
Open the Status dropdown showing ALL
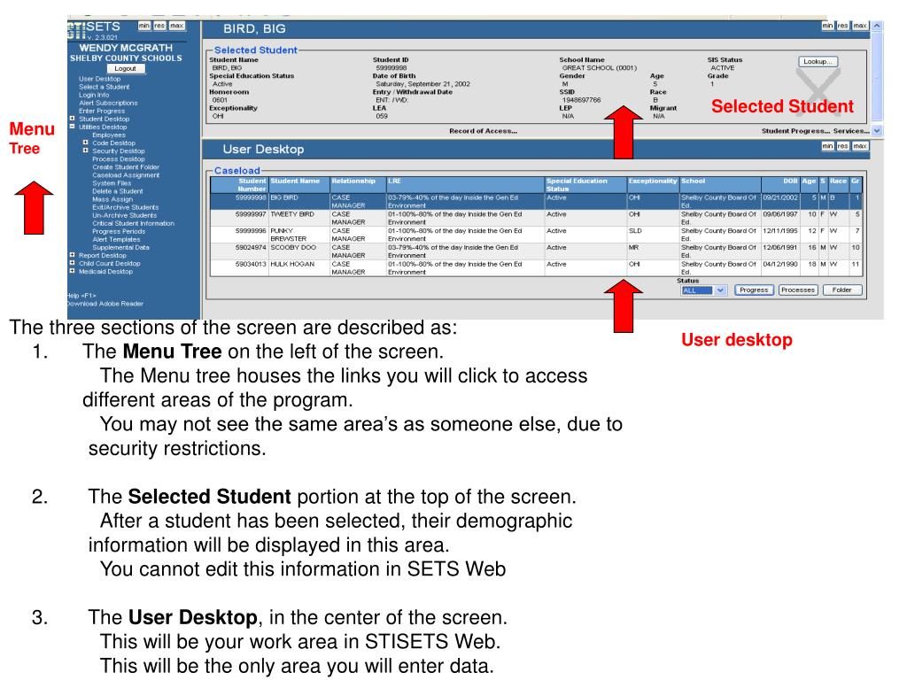[x=703, y=290]
